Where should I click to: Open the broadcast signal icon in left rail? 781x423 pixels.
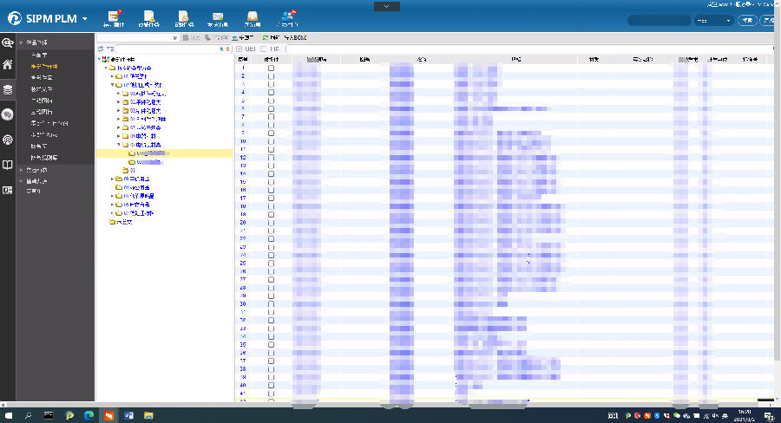[8, 140]
